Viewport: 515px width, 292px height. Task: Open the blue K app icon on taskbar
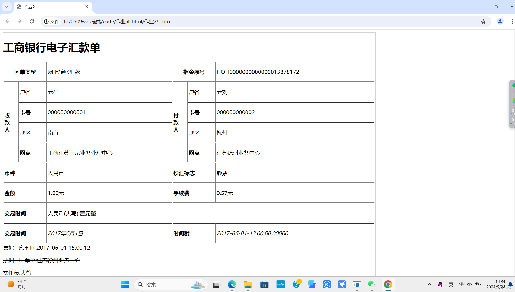[327, 284]
